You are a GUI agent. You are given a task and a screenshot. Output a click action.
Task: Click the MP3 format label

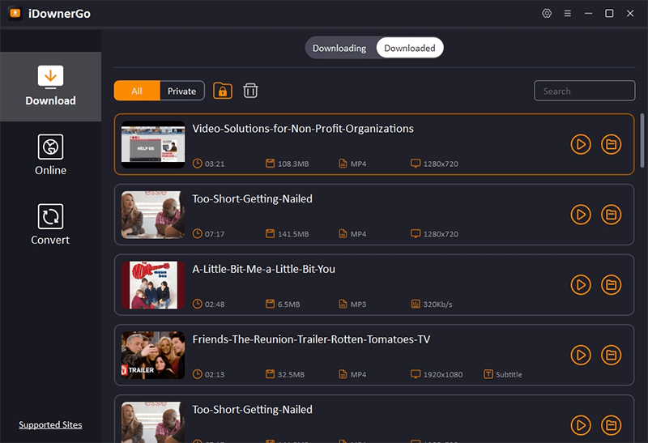coord(358,305)
